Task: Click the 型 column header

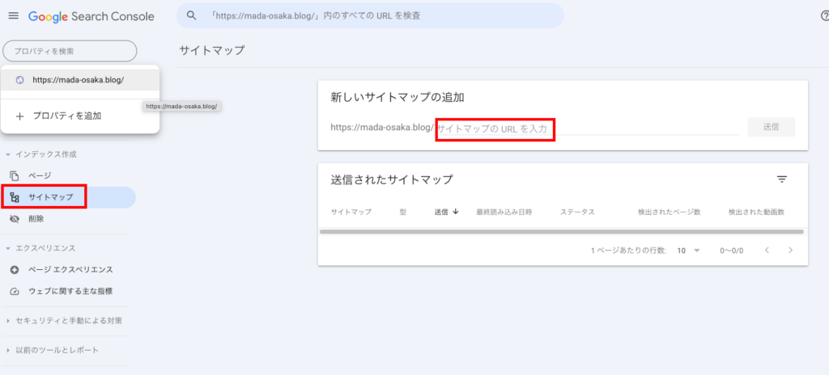Action: click(403, 212)
